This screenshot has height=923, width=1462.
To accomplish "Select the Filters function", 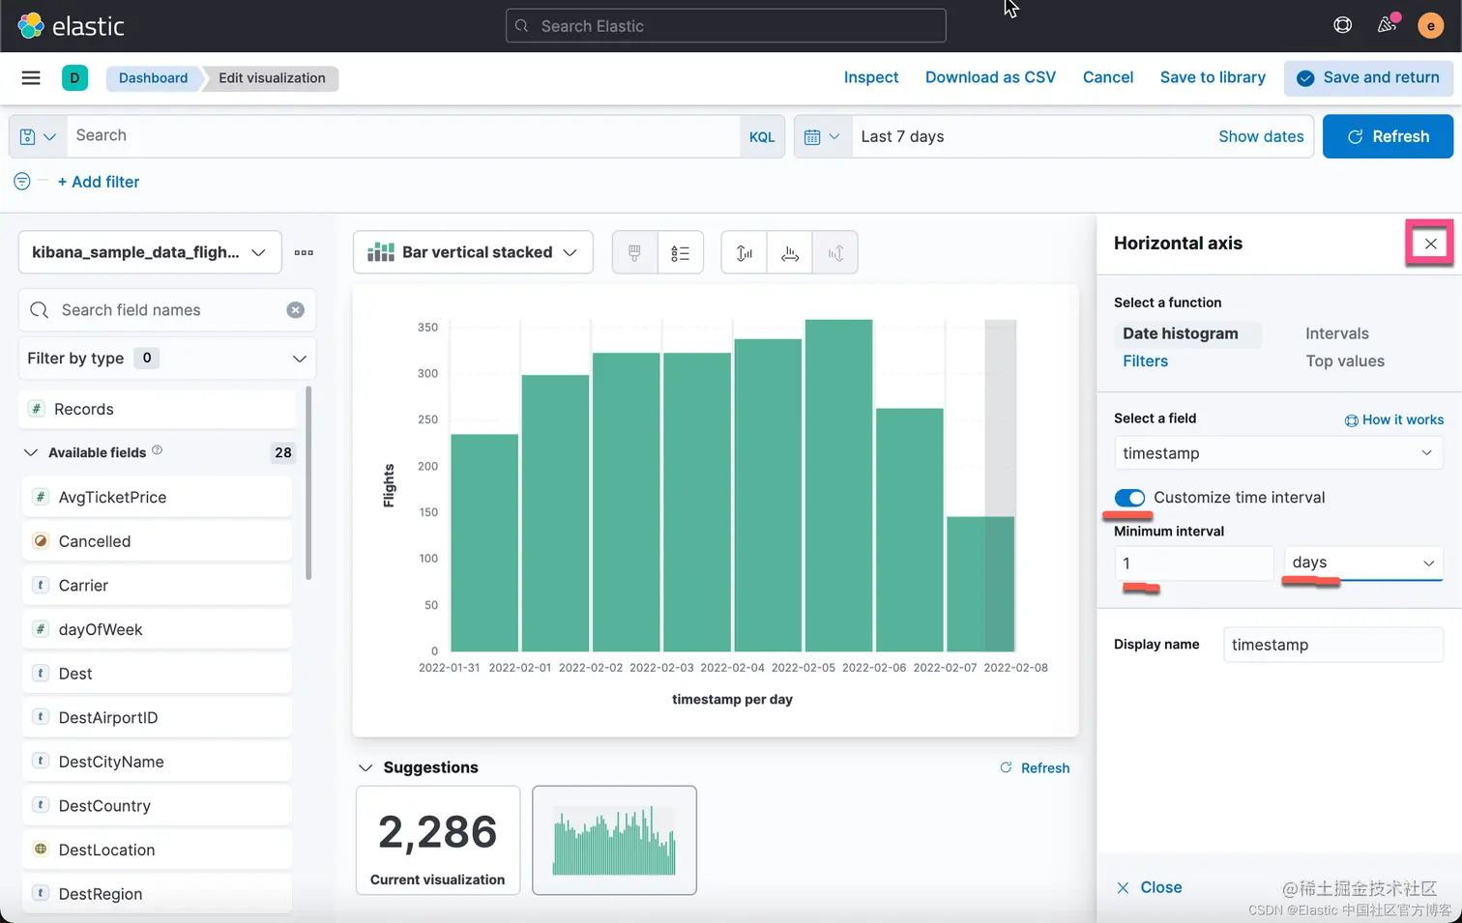I will tap(1145, 361).
